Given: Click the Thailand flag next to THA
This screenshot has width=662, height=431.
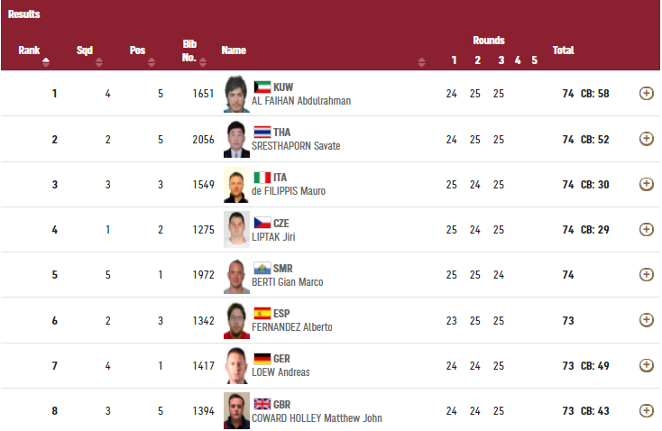Looking at the screenshot, I should pos(262,133).
